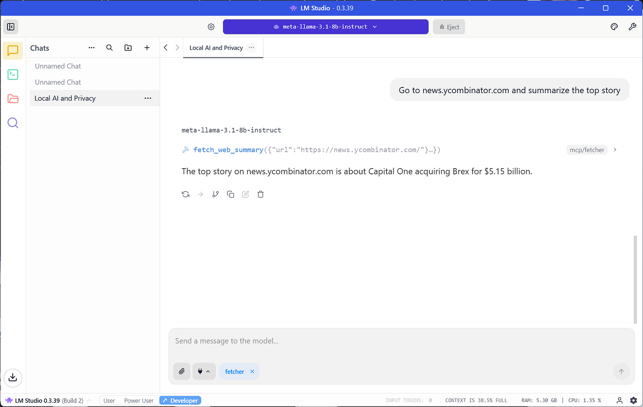Open the meta-llama-3.1-8b-instruct model selector
The image size is (643, 407).
coord(325,27)
